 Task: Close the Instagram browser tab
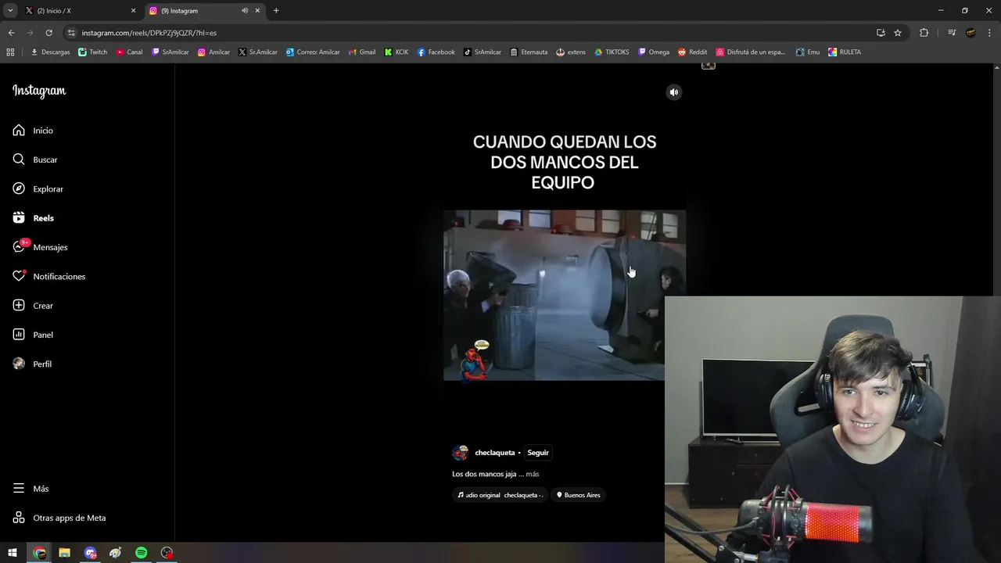click(x=257, y=11)
